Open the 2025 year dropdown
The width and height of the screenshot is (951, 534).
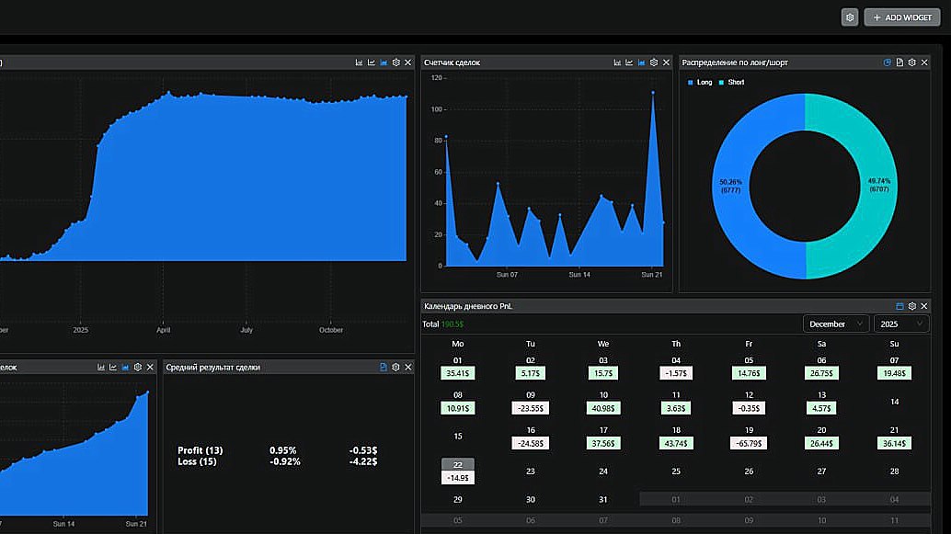point(900,324)
